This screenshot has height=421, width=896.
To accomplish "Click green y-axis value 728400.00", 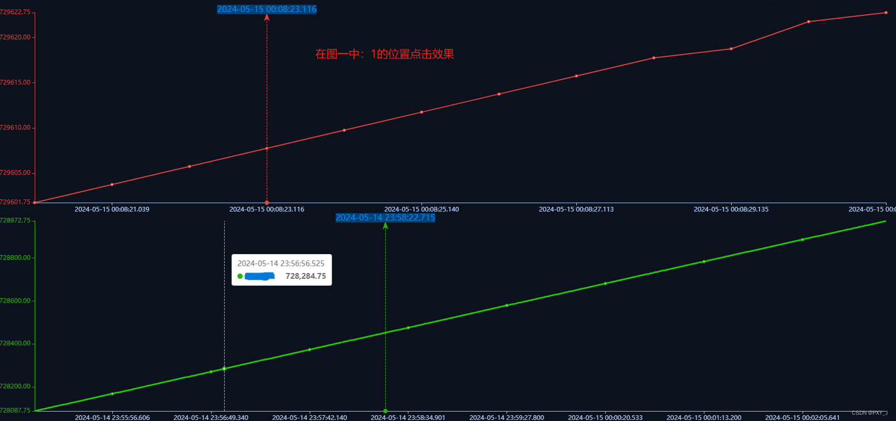I will 15,343.
